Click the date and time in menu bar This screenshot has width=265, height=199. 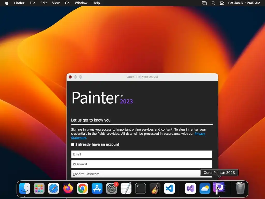coord(244,3)
